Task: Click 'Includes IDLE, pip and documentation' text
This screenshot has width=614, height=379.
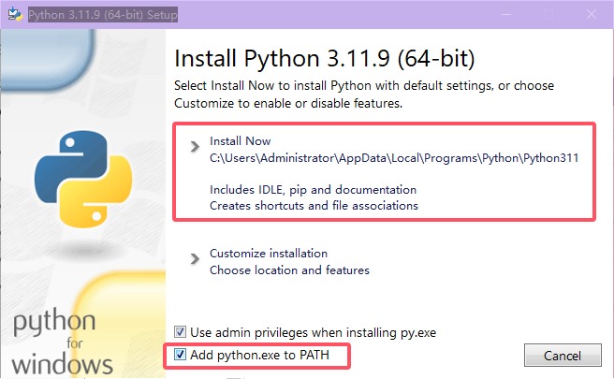Action: coord(313,190)
